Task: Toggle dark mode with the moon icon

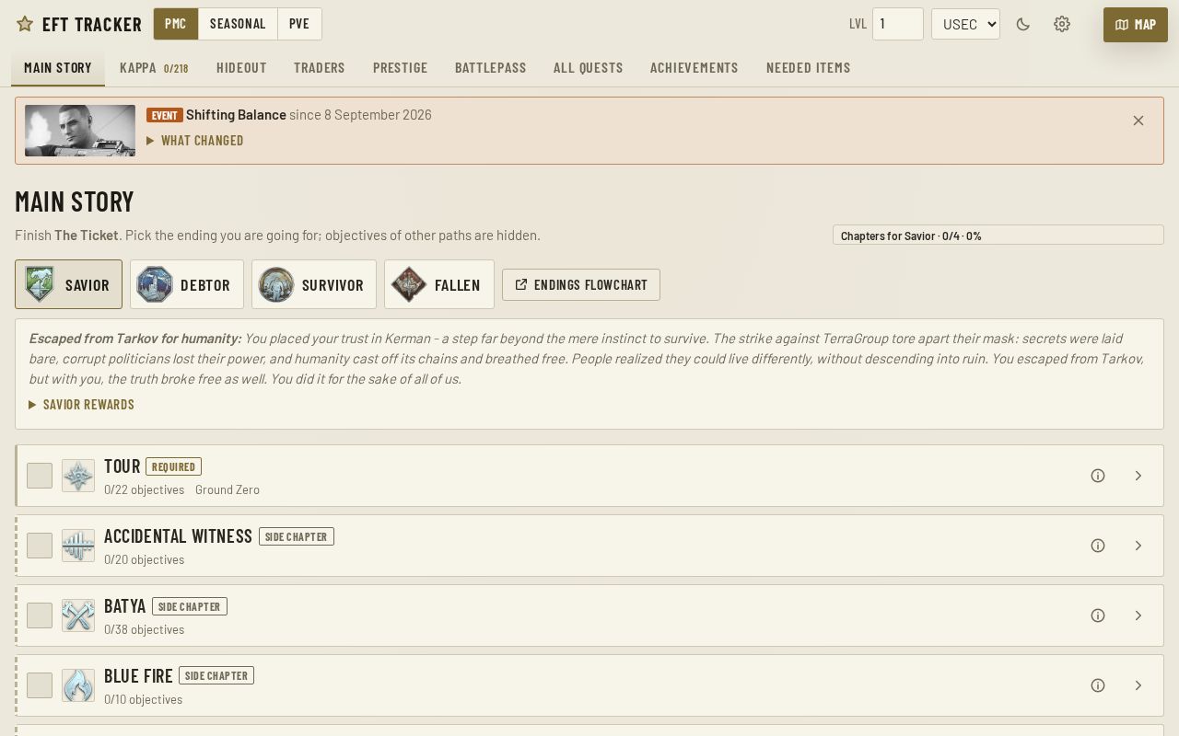Action: coord(1022,24)
